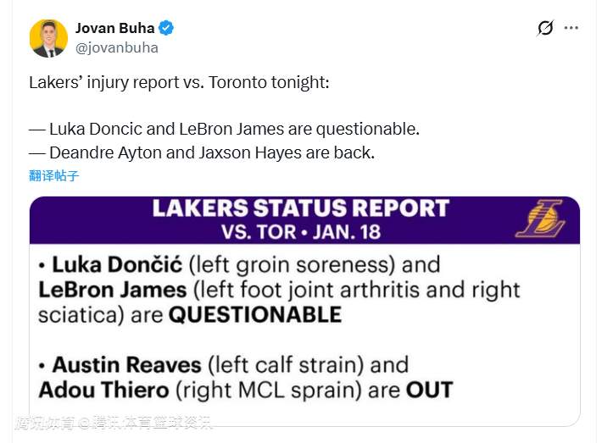Click the Lakers logo in the image
613x443 pixels.
tap(539, 219)
